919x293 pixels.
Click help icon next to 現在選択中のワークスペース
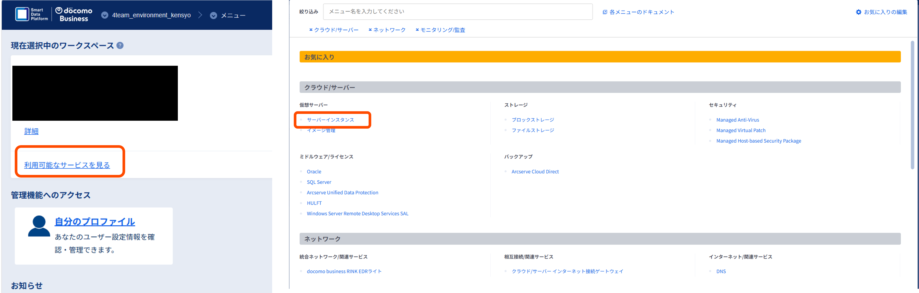tap(120, 45)
